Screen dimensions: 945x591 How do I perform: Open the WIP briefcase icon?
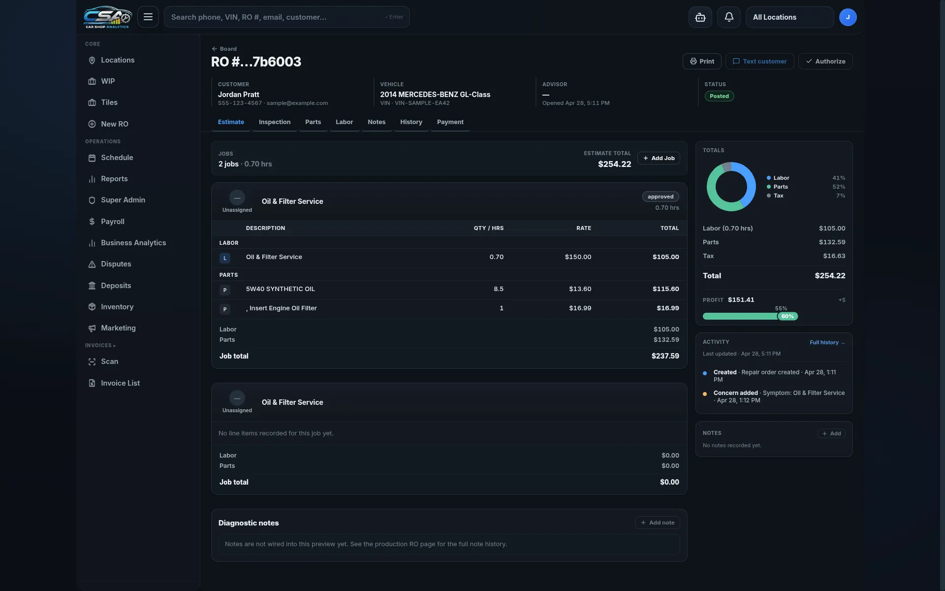(x=92, y=81)
